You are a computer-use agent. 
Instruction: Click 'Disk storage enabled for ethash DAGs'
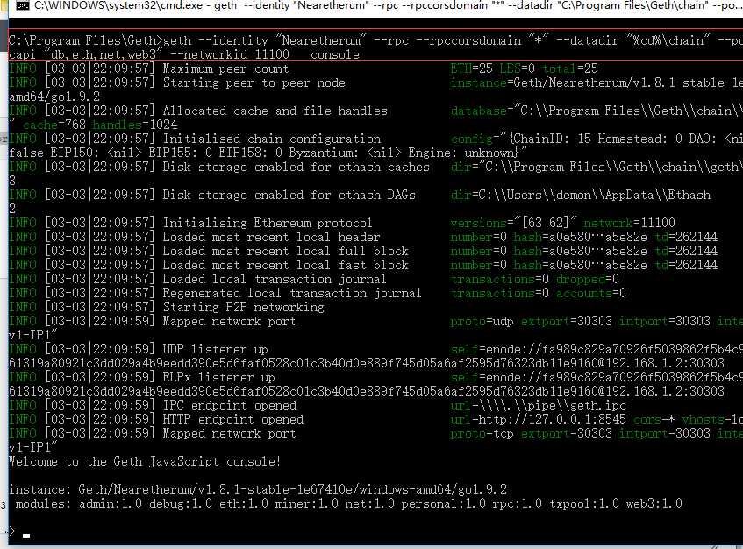289,195
